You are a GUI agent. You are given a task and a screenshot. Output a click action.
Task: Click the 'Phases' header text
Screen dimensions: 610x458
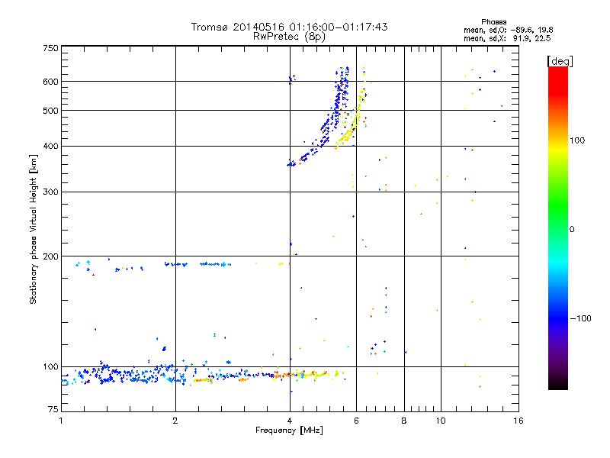point(493,22)
